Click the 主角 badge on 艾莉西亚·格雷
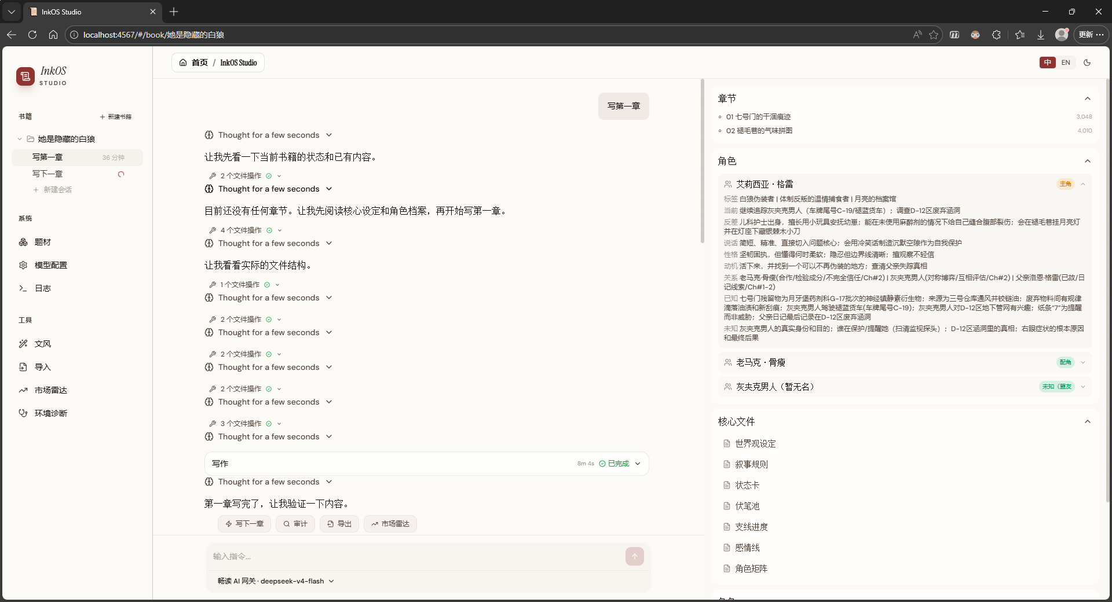Image resolution: width=1112 pixels, height=602 pixels. click(1066, 184)
